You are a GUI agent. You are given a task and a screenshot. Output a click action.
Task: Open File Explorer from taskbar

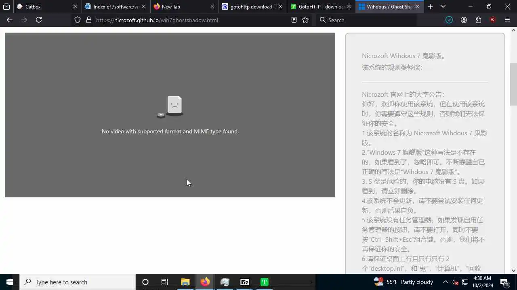pos(185,282)
